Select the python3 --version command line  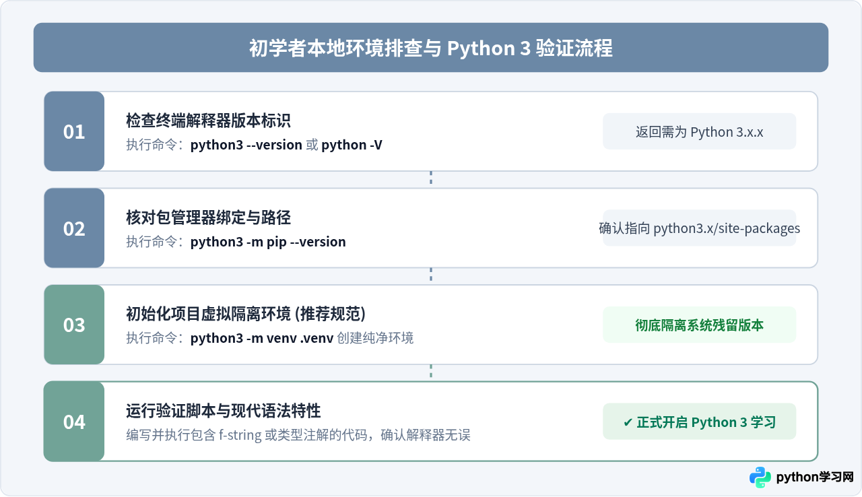point(254,145)
